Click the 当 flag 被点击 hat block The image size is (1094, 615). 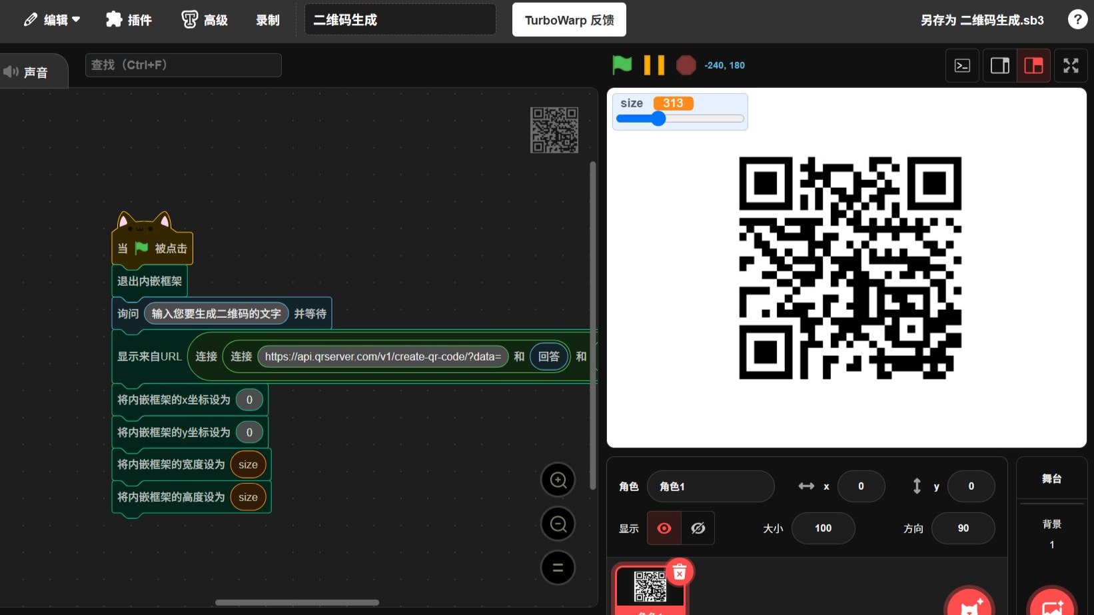point(153,249)
